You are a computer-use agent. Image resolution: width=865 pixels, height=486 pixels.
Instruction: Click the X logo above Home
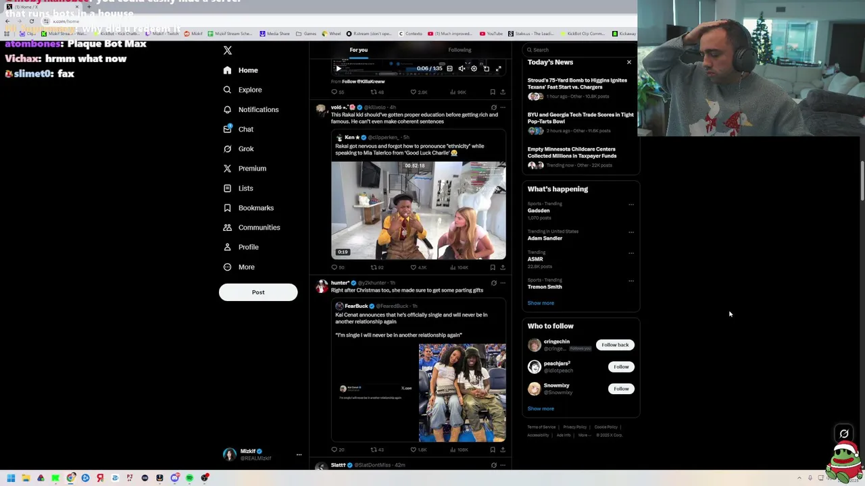pos(228,51)
